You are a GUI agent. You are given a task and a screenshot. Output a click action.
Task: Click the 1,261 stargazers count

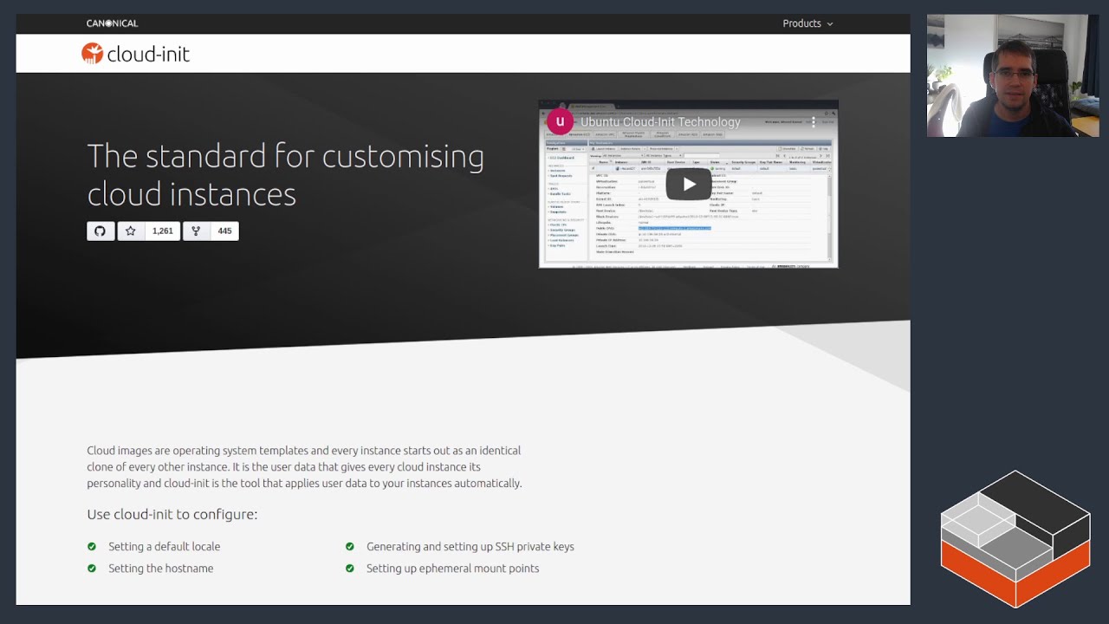tap(163, 231)
